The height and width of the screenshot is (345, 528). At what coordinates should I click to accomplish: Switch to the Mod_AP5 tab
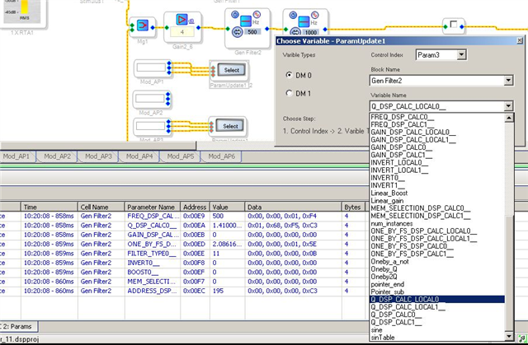181,156
